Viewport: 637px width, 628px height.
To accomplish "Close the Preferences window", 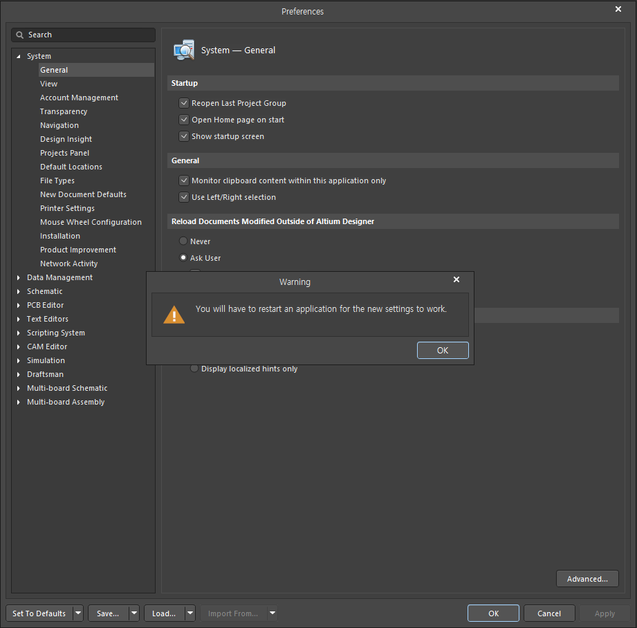I will tap(618, 9).
